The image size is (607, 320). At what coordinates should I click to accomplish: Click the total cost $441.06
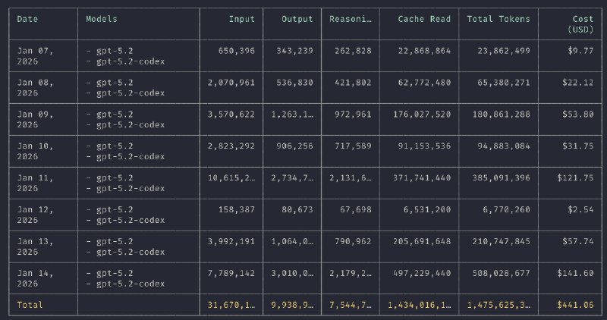[575, 305]
